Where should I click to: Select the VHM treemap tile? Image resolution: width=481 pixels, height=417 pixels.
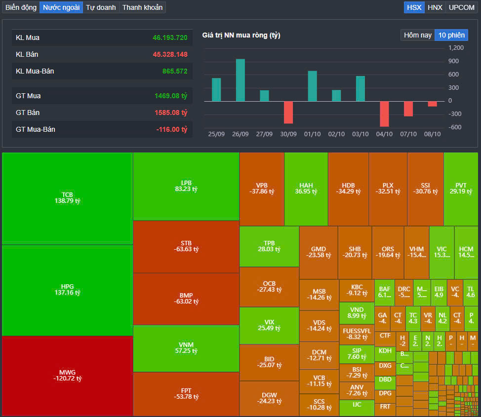416,252
